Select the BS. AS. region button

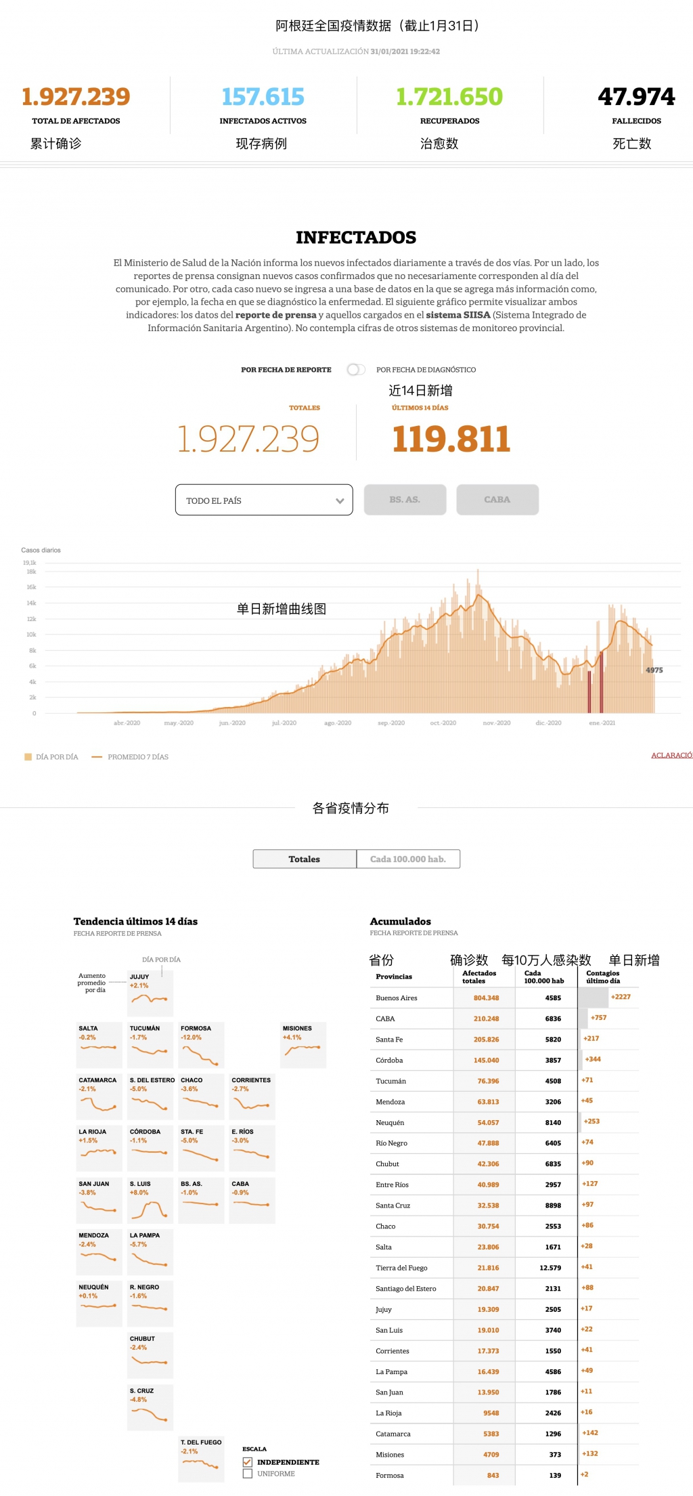coord(405,500)
